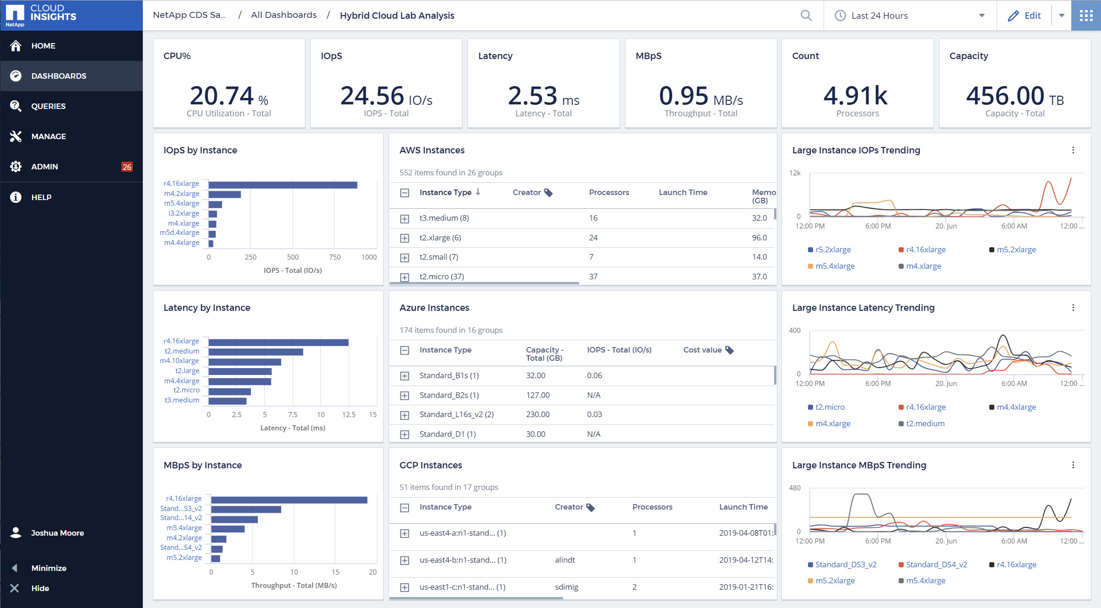Viewport: 1101px width, 608px height.
Task: Click the apps grid icon top right
Action: [1085, 15]
